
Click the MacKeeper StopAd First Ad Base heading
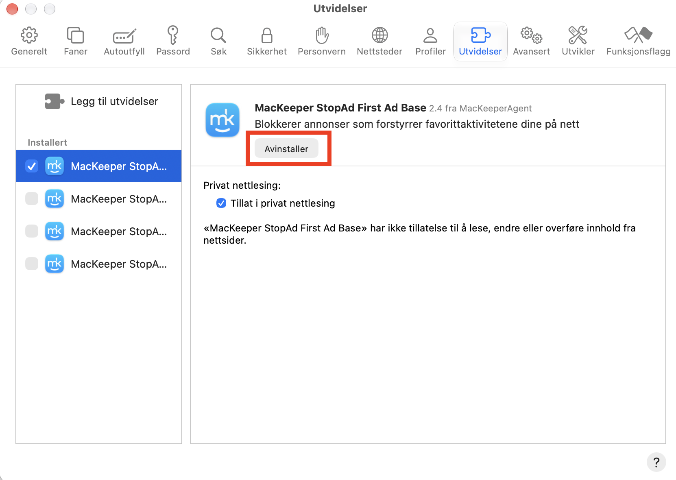click(x=340, y=108)
